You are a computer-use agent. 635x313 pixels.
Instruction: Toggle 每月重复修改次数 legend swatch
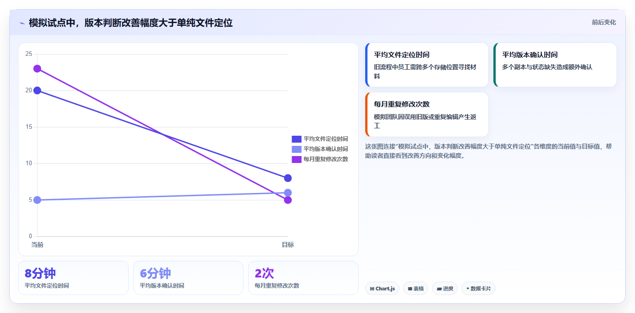click(296, 159)
